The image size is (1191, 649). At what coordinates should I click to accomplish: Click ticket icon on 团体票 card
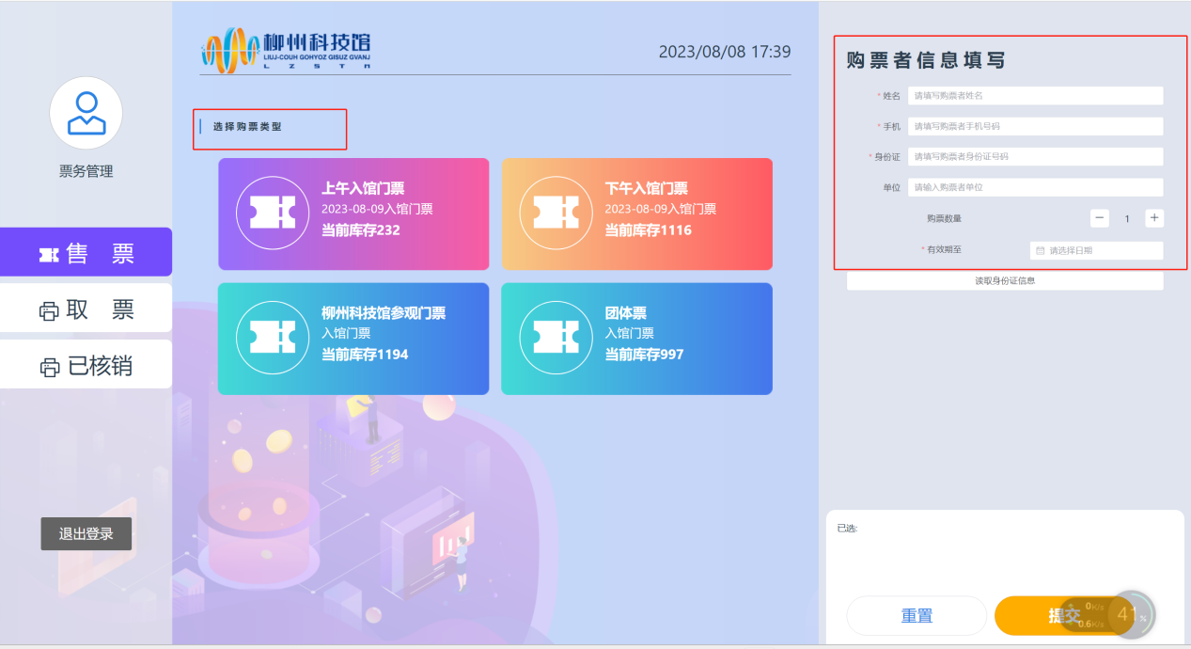point(555,337)
